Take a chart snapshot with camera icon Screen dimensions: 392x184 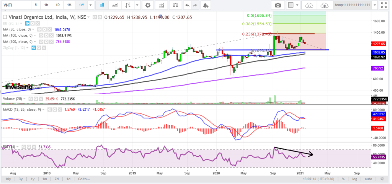pyautogui.click(x=278, y=5)
